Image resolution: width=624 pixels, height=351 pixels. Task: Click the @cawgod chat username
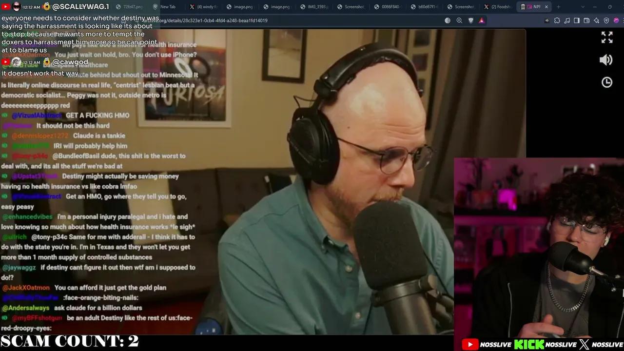coord(70,62)
